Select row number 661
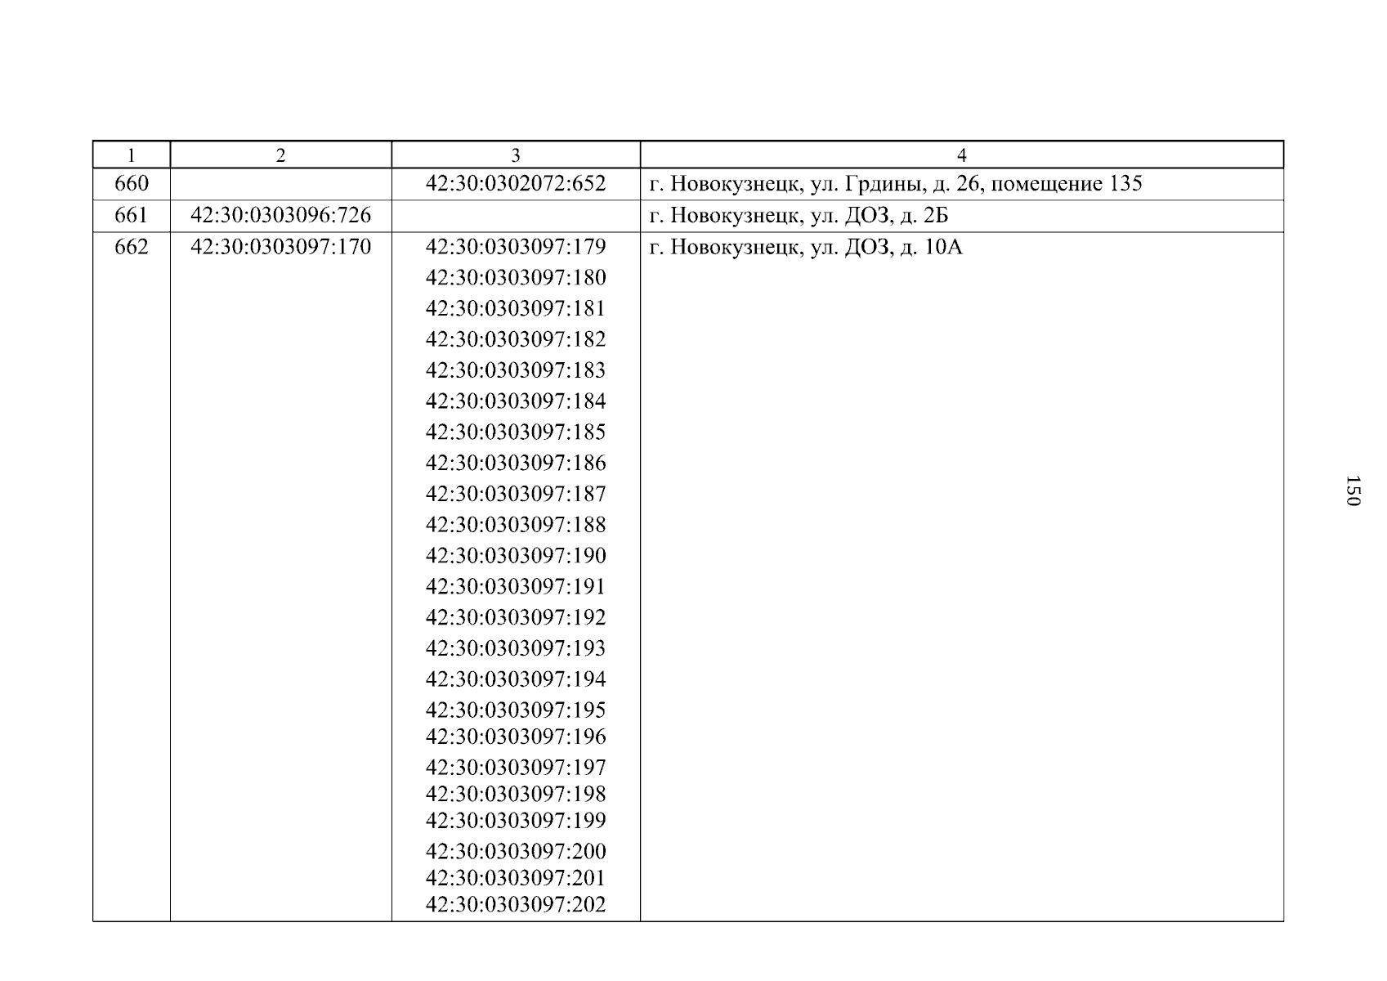This screenshot has height=981, width=1387. 132,216
